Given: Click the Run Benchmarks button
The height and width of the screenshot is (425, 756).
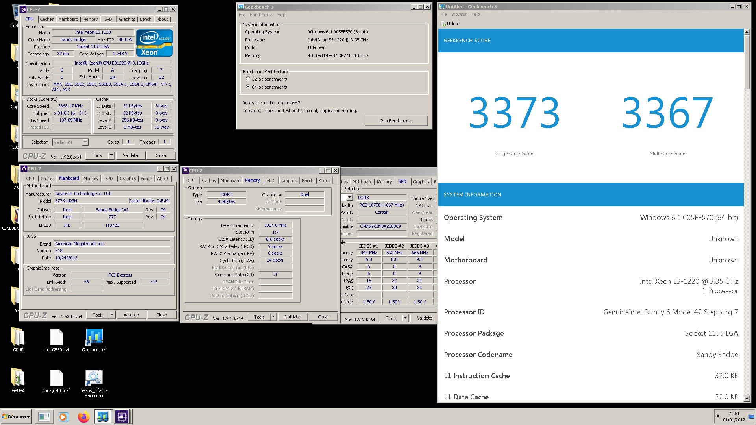Looking at the screenshot, I should pyautogui.click(x=396, y=121).
